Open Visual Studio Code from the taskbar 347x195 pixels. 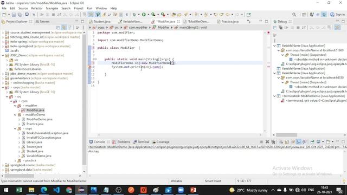pos(56,190)
